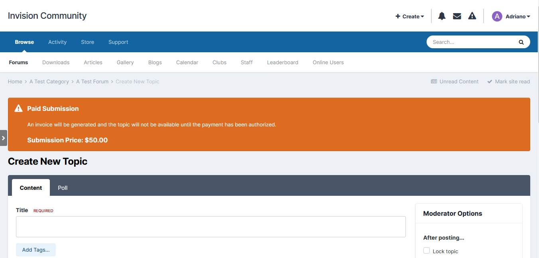The height and width of the screenshot is (258, 539).
Task: Open the Leaderboard submenu item
Action: click(283, 62)
